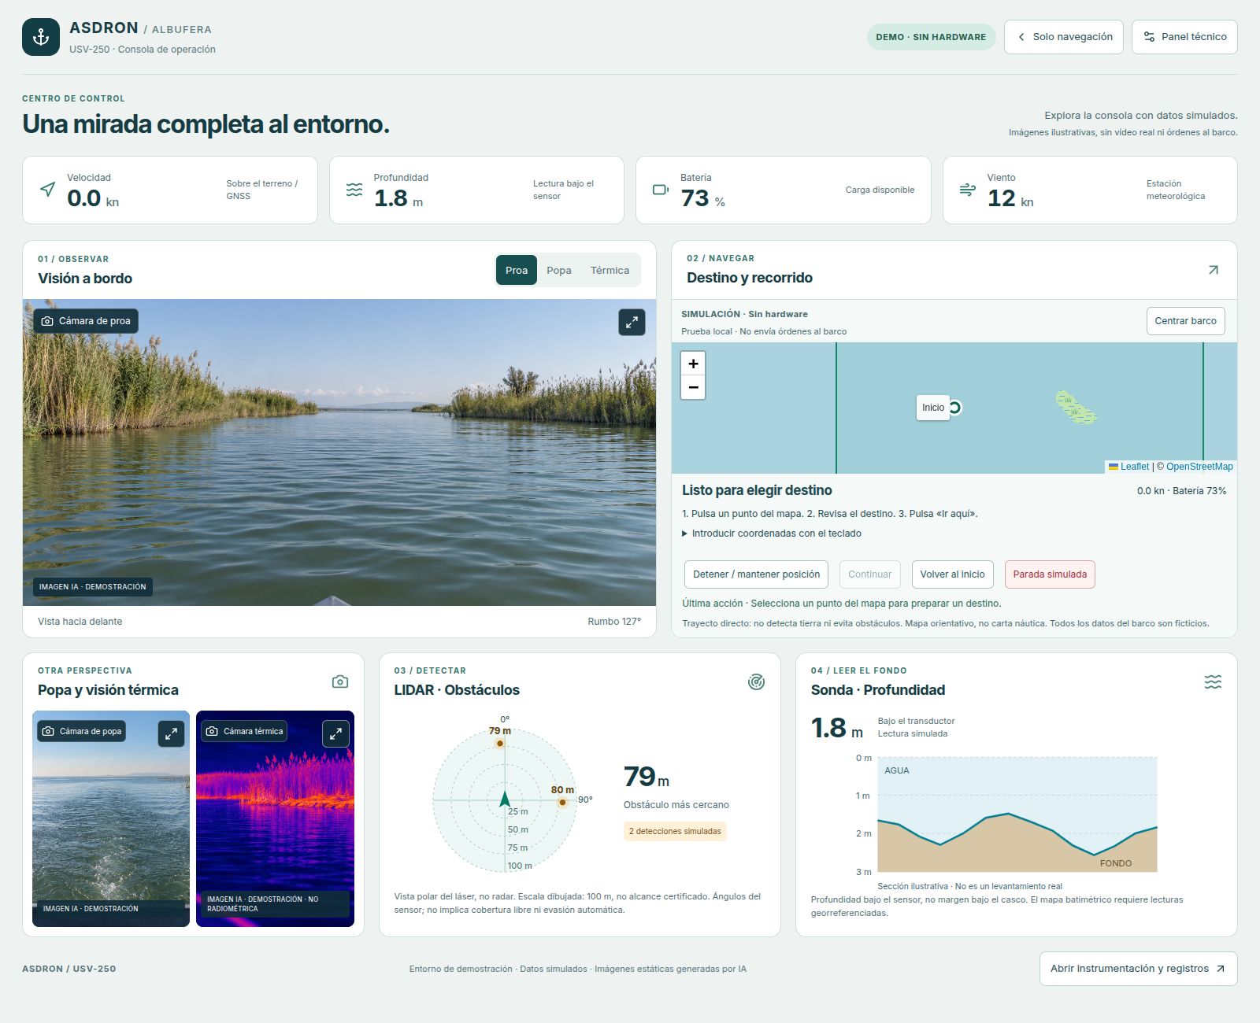Click Centrar barco button

(1185, 321)
